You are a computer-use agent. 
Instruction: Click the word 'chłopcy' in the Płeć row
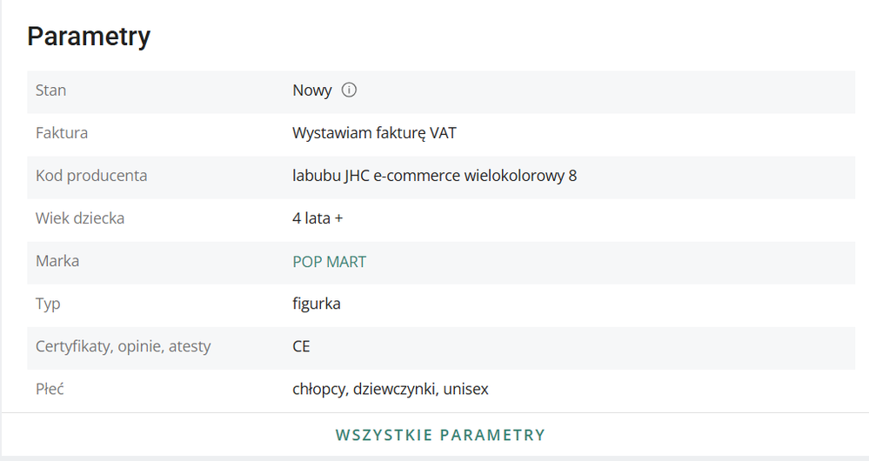(x=319, y=389)
